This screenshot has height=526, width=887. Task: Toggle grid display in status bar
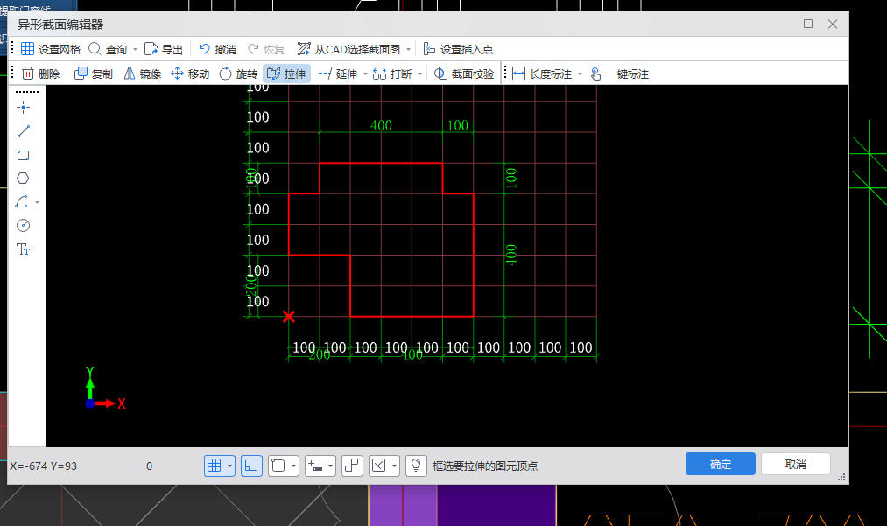215,466
